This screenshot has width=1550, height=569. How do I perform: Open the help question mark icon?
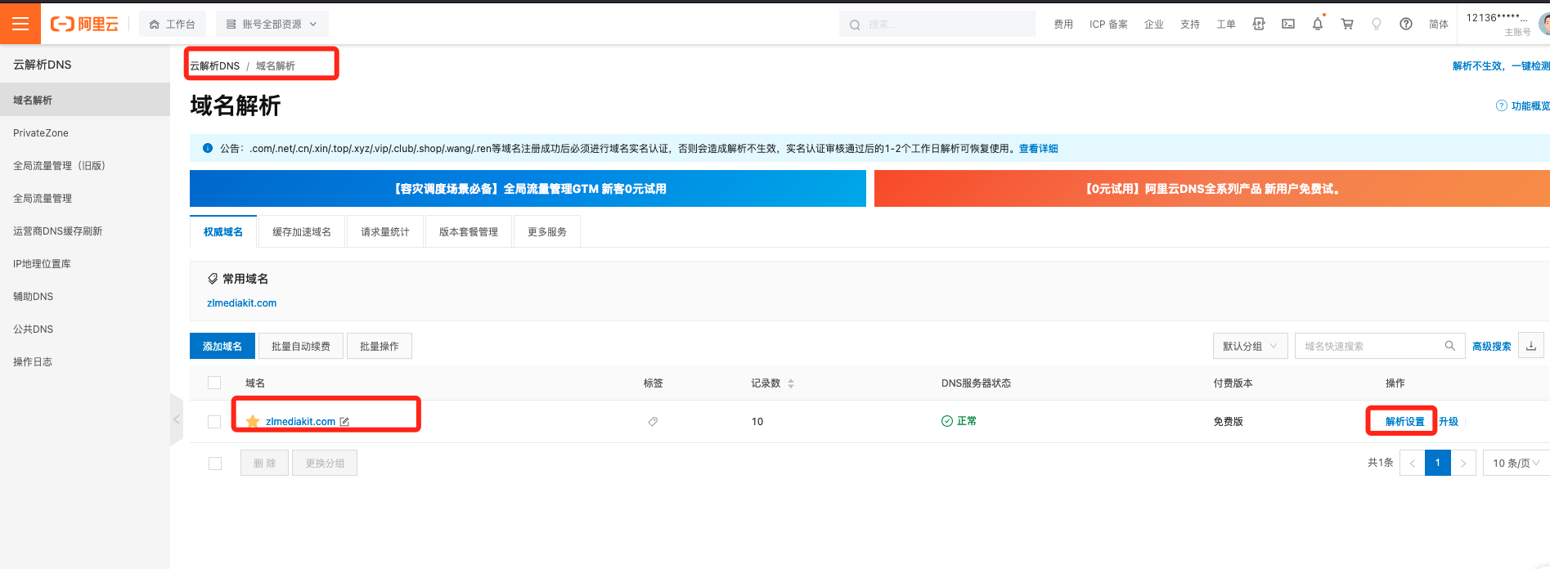click(1406, 25)
